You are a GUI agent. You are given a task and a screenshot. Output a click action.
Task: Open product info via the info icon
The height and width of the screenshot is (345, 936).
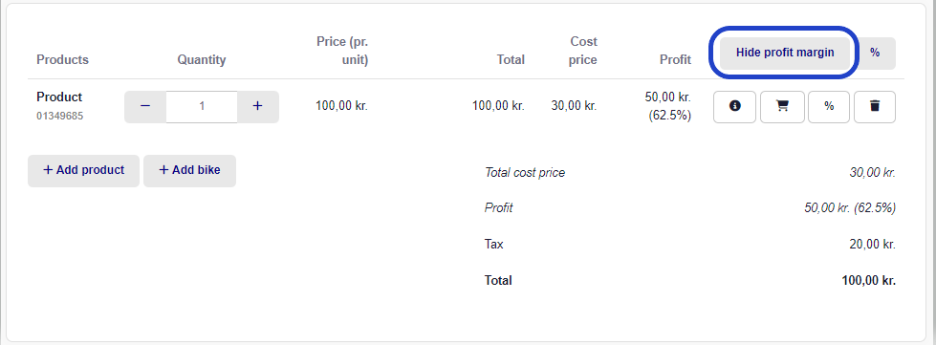pos(735,107)
